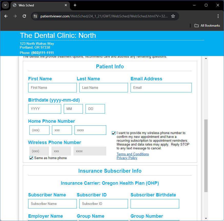Reload the Web Sched page
The height and width of the screenshot is (221, 224).
tap(24, 16)
